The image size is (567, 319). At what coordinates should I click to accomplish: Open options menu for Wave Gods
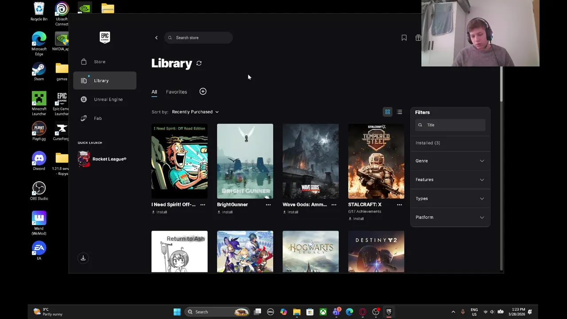[334, 205]
